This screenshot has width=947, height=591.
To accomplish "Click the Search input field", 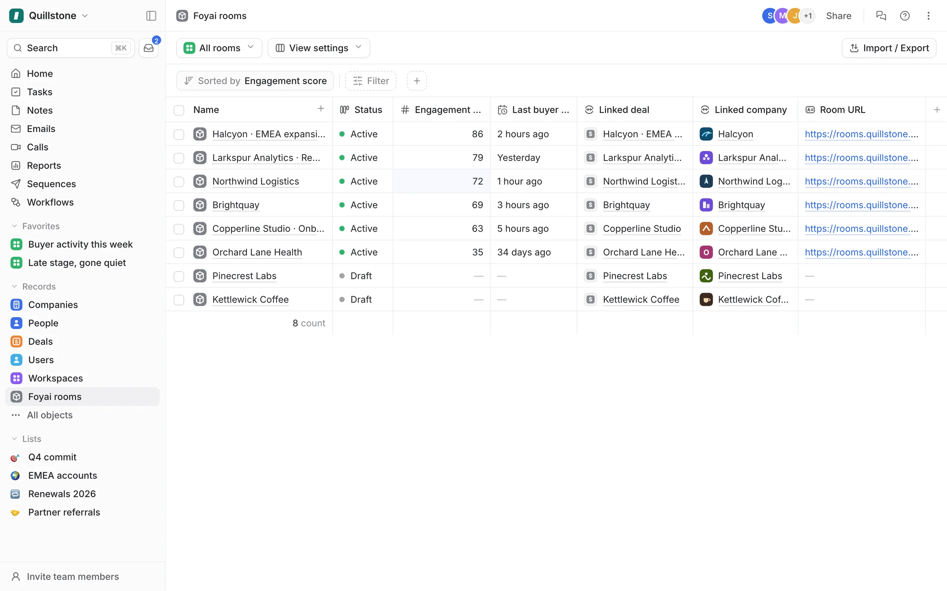I will pyautogui.click(x=71, y=48).
